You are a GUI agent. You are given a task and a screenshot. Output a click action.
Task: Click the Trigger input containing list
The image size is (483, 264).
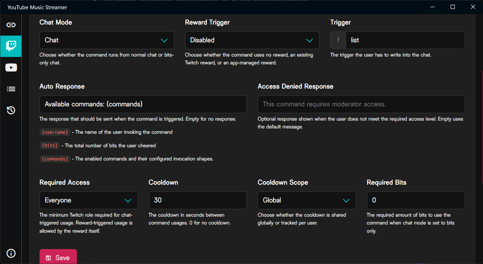pyautogui.click(x=405, y=40)
